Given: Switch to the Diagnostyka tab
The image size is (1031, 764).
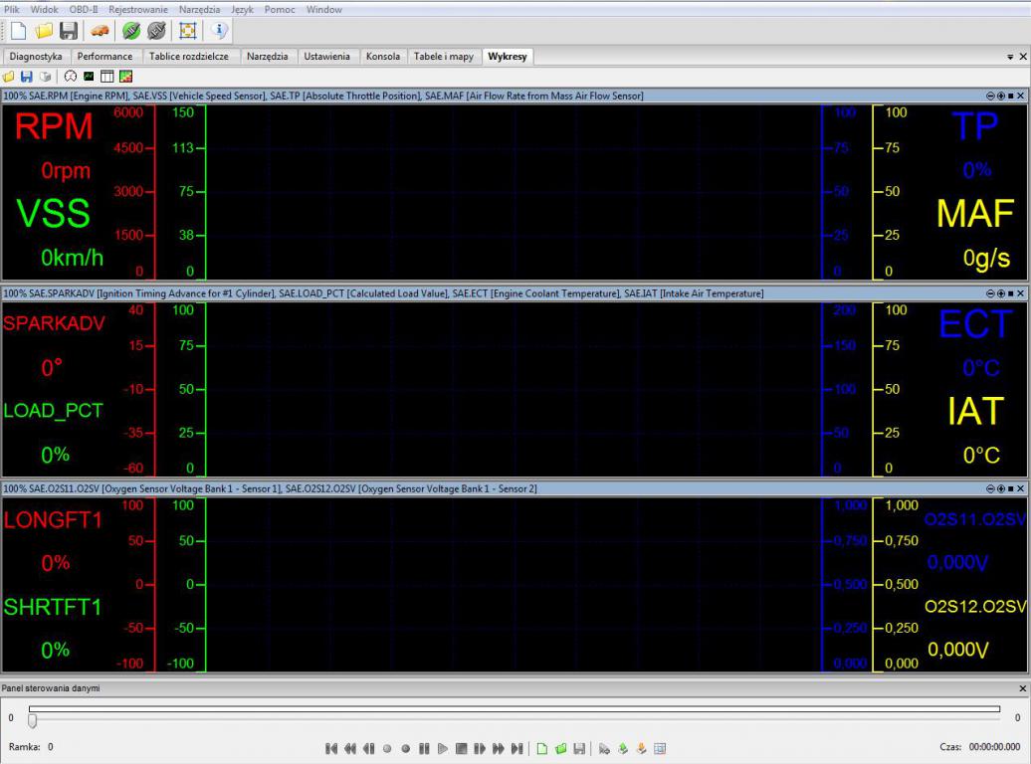Looking at the screenshot, I should [x=36, y=57].
